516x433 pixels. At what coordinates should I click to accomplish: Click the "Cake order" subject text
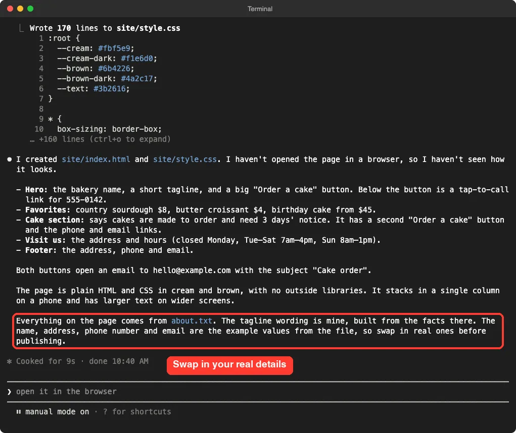(x=340, y=270)
